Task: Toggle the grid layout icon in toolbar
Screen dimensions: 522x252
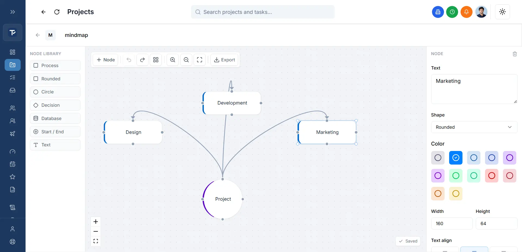Action: [156, 60]
